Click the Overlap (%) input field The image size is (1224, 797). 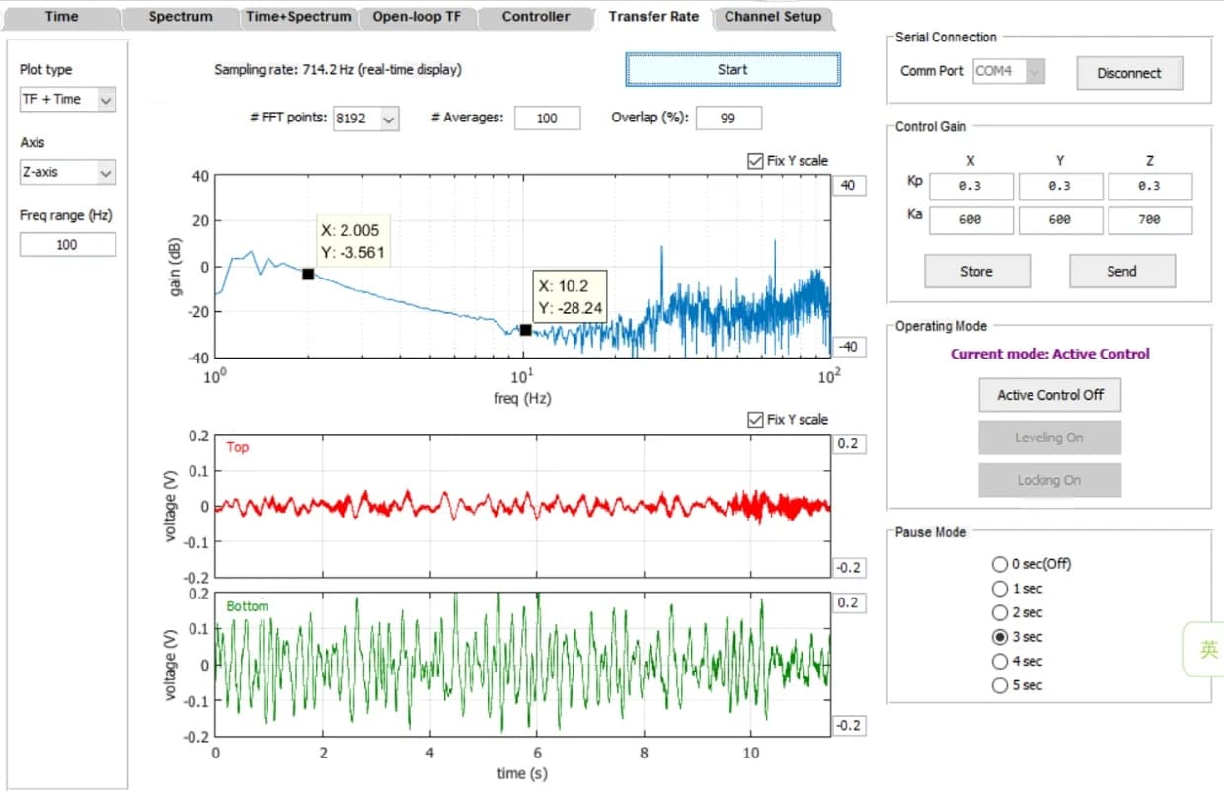728,119
